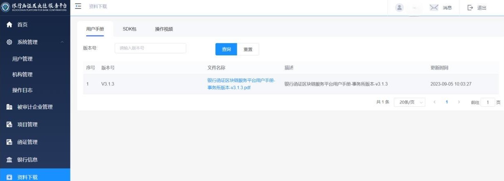Click the 函证管理 sidebar icon
The width and height of the screenshot is (504, 181).
click(x=9, y=142)
